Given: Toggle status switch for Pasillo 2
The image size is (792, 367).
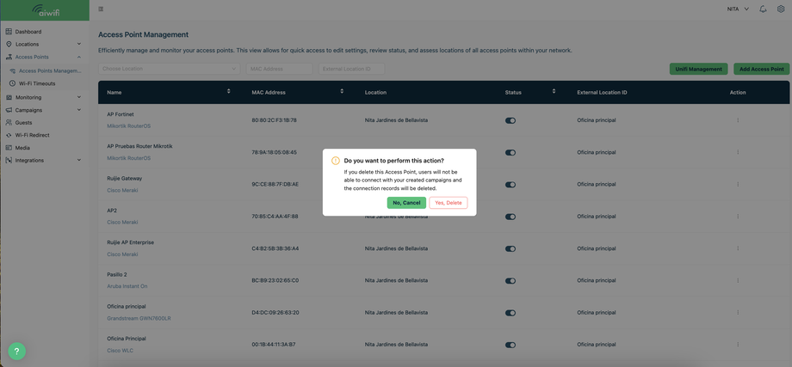Looking at the screenshot, I should pyautogui.click(x=510, y=281).
